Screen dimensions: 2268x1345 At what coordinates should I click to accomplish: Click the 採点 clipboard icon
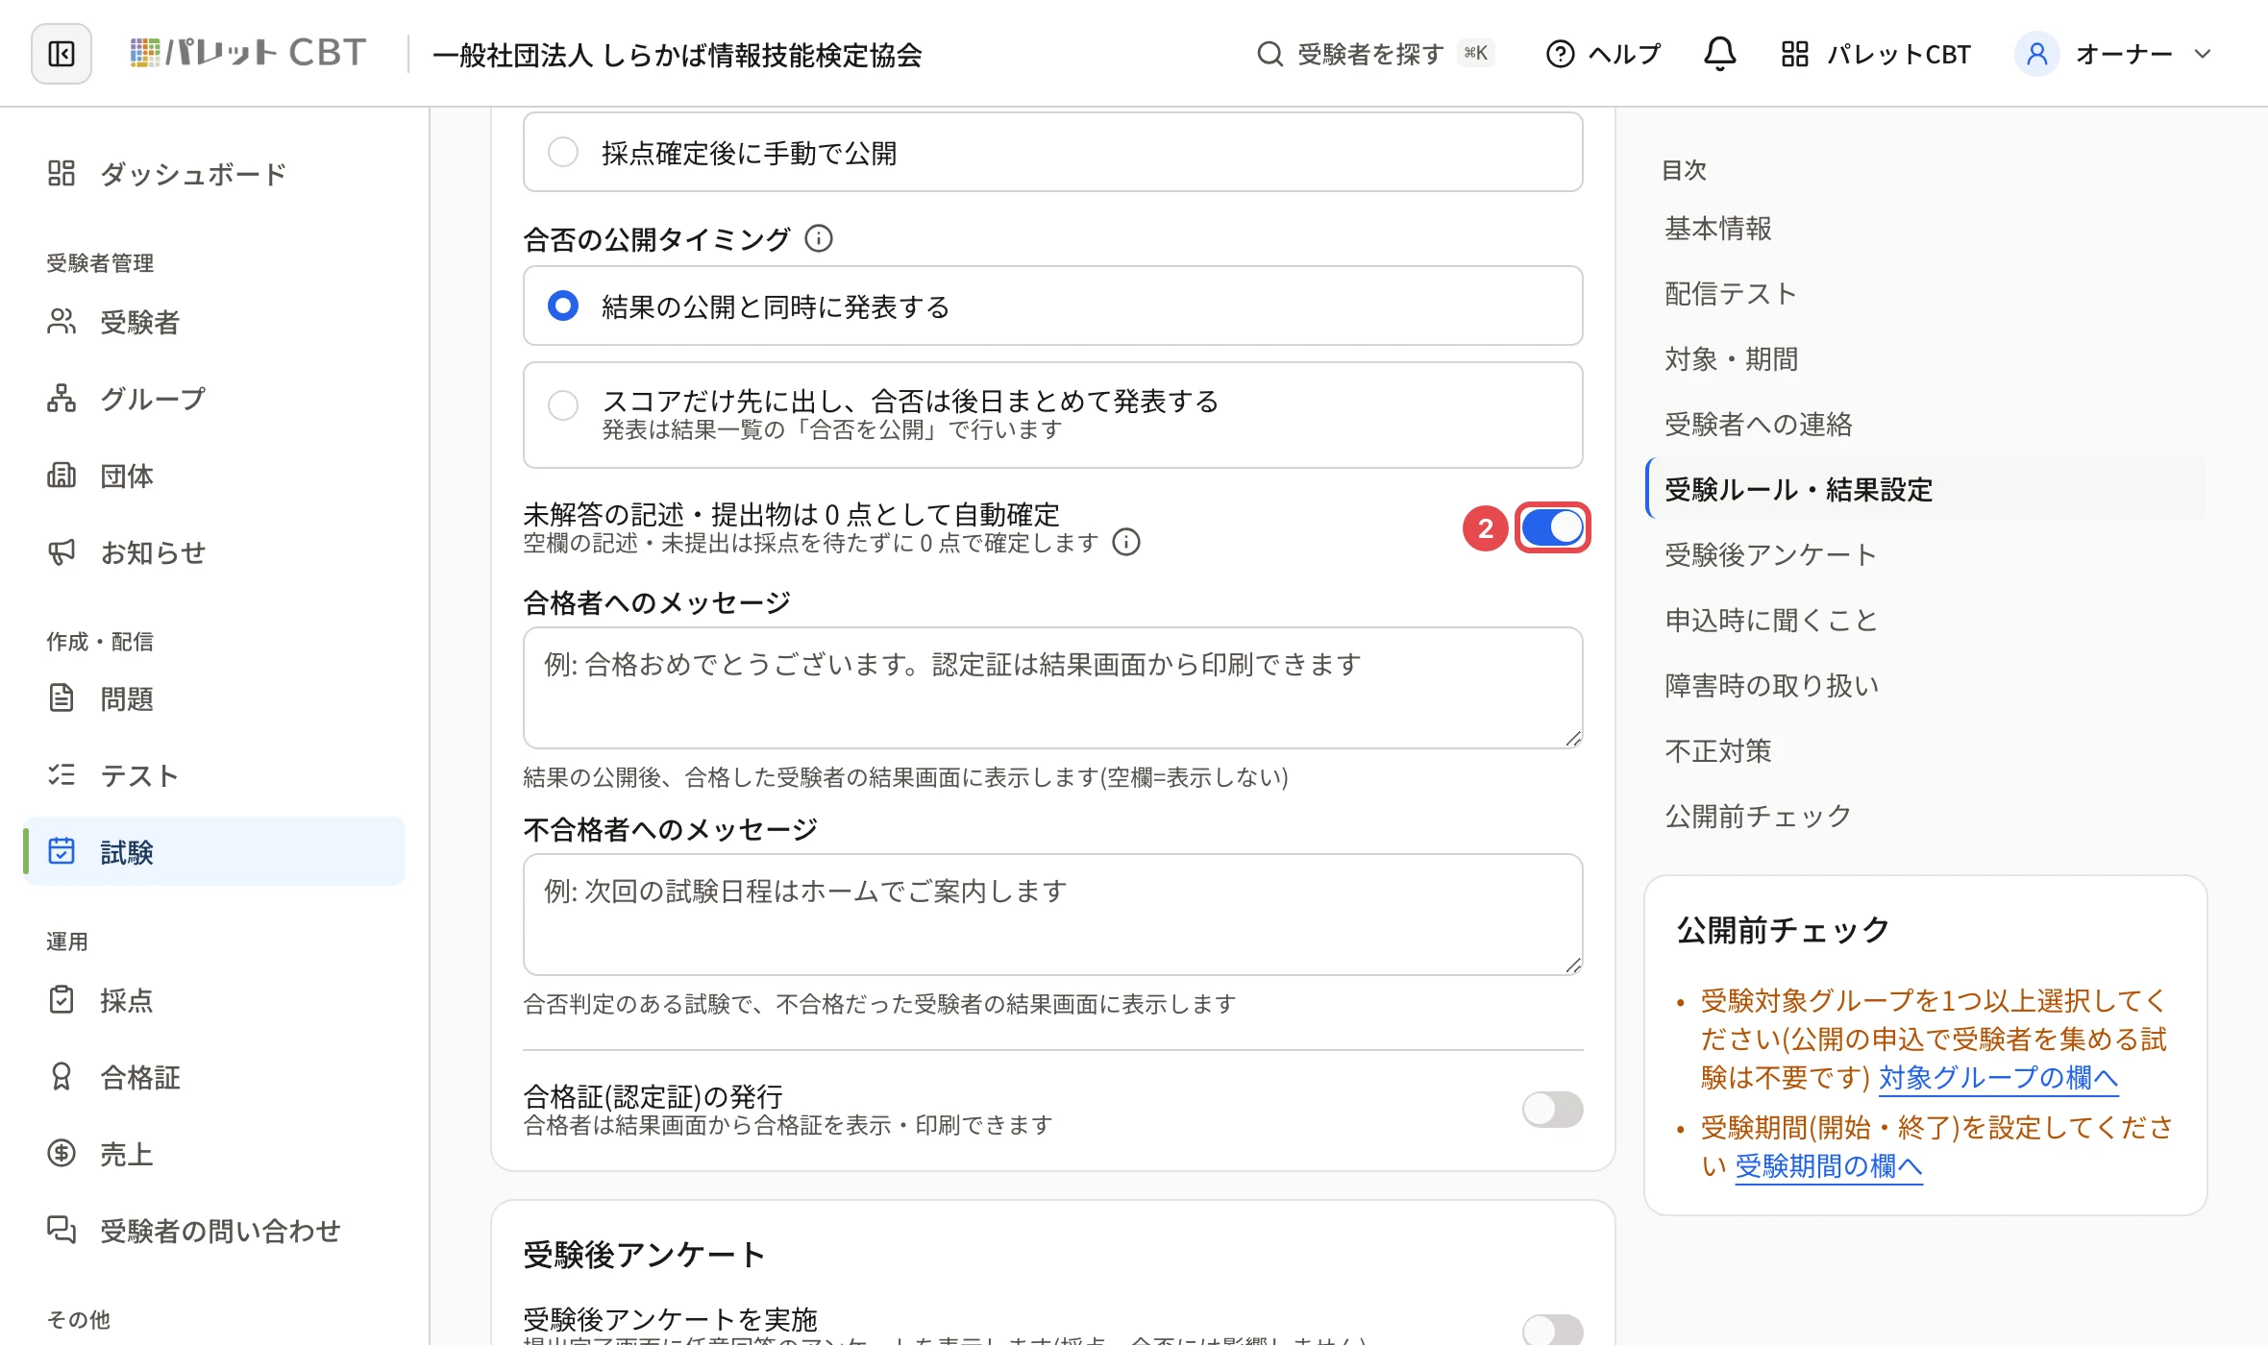(x=62, y=1000)
